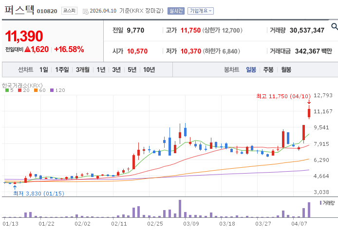This screenshot has width=338, height=230.
Task: Select the 3년 line chart tab
Action: click(x=116, y=70)
